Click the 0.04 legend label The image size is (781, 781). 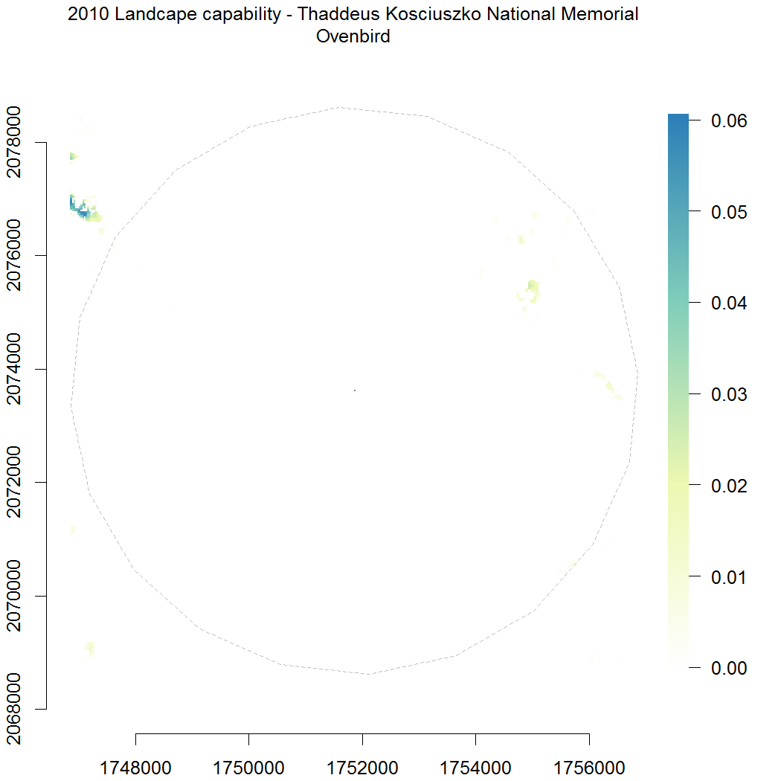coord(729,303)
